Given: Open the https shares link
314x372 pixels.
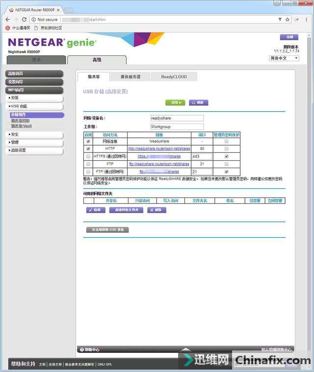Looking at the screenshot, I should [x=159, y=156].
